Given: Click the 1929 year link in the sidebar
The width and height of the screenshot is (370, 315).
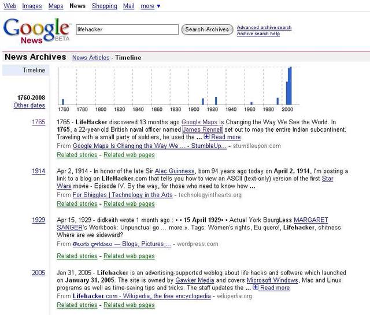Looking at the screenshot, I should point(39,220).
